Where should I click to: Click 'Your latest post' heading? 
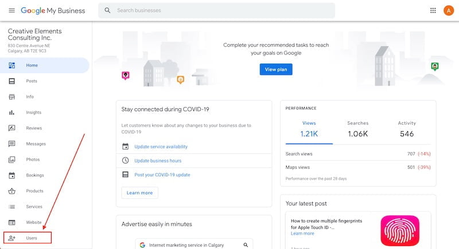(306, 203)
